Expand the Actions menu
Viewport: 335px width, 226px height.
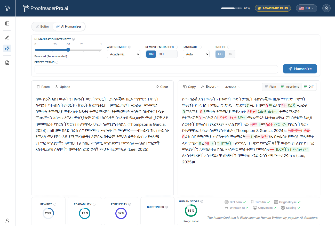233,87
